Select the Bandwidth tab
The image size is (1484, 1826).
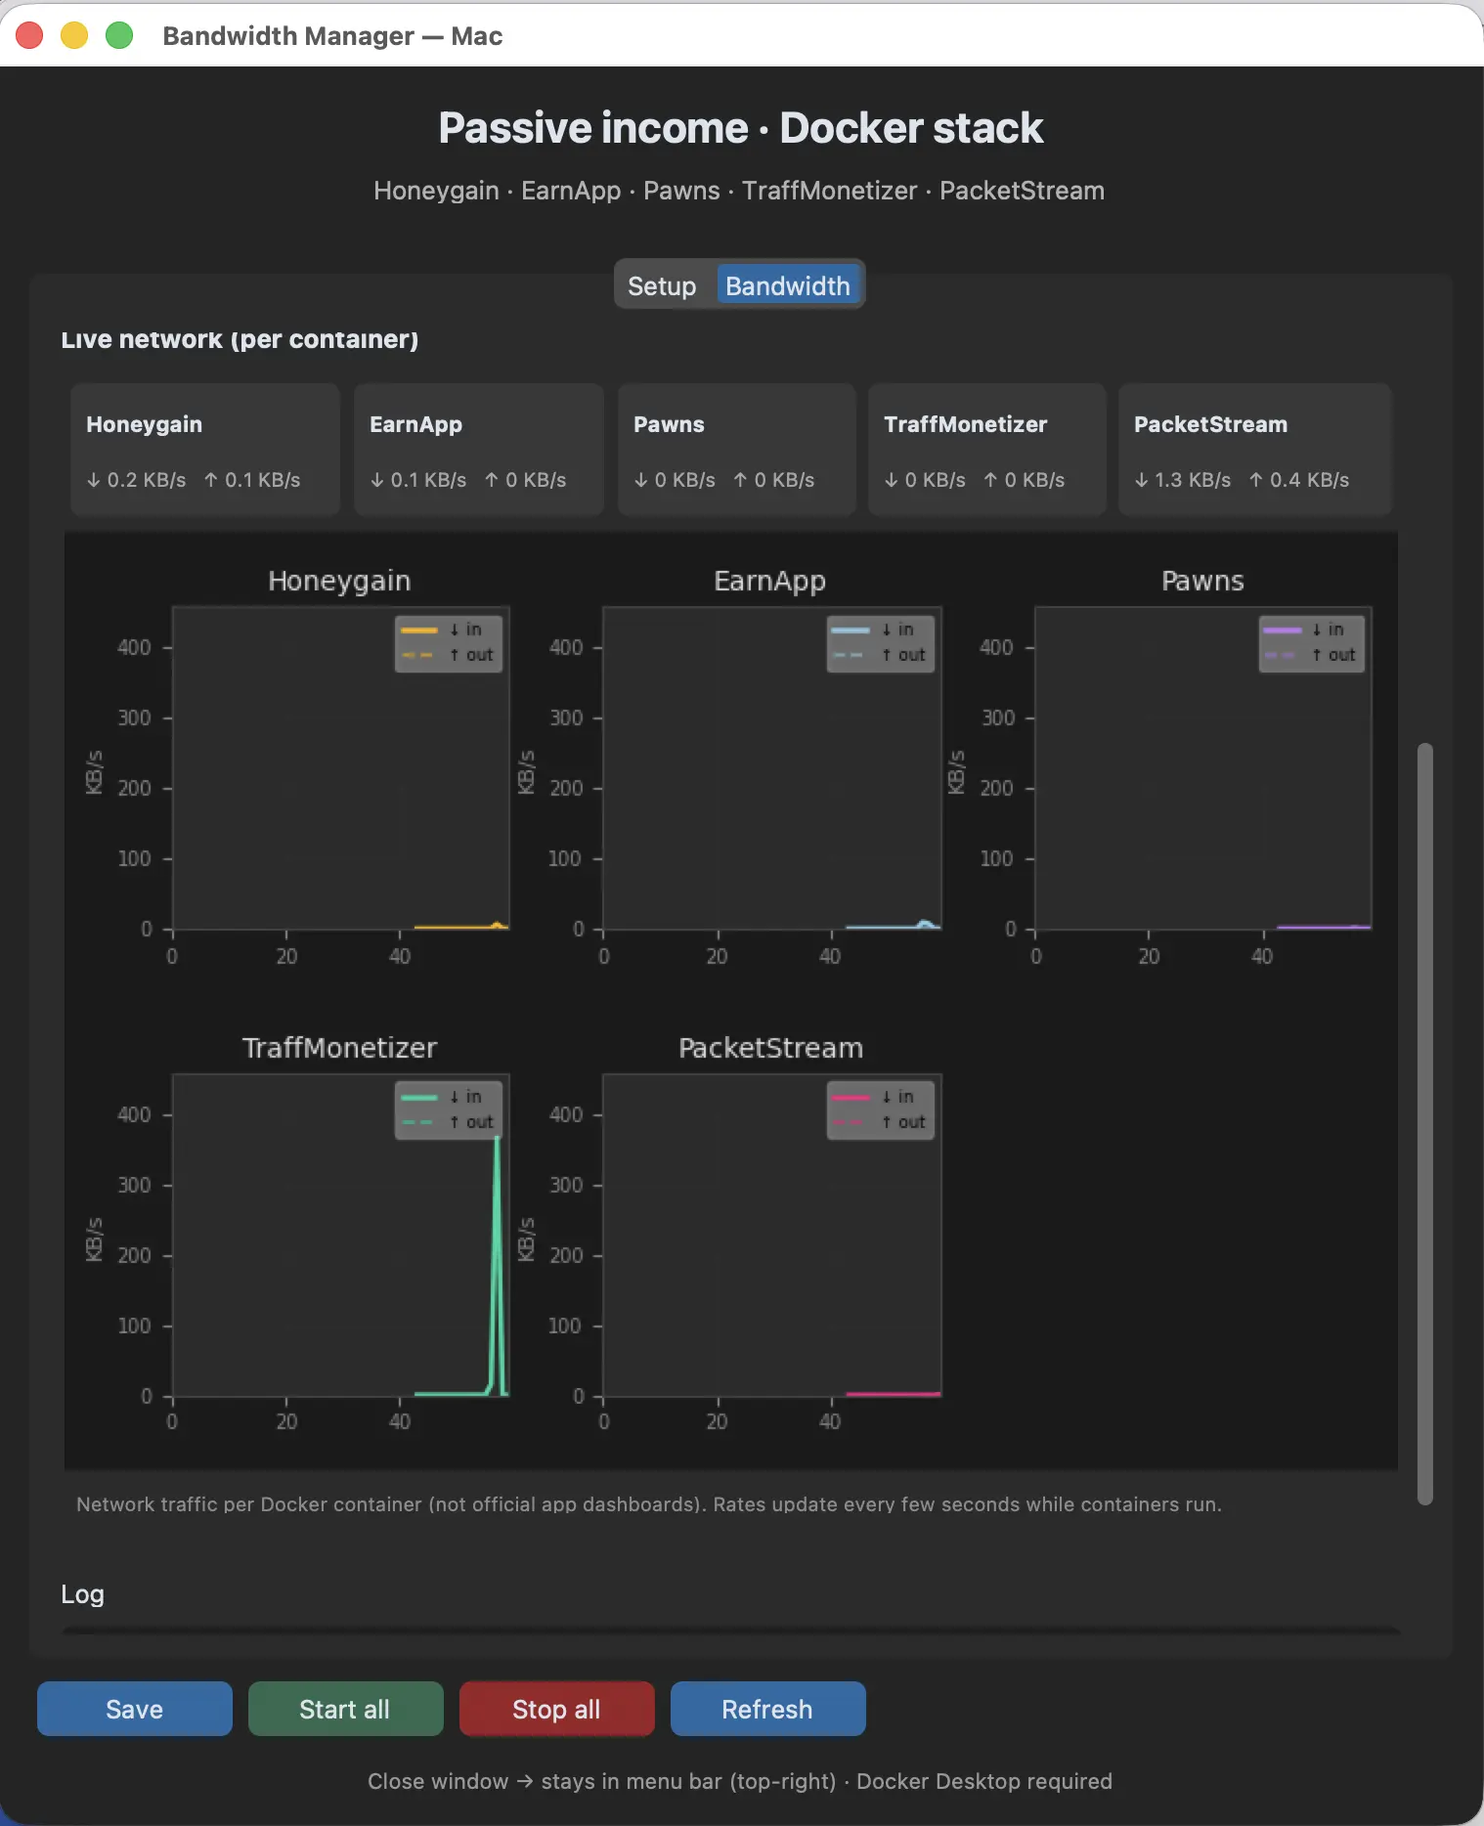(x=788, y=285)
